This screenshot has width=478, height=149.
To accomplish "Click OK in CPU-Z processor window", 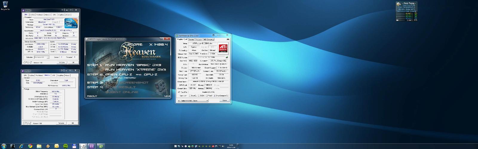I will (x=73, y=63).
